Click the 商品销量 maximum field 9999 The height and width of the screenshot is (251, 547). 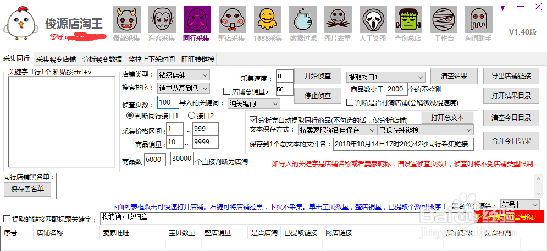tap(206, 143)
